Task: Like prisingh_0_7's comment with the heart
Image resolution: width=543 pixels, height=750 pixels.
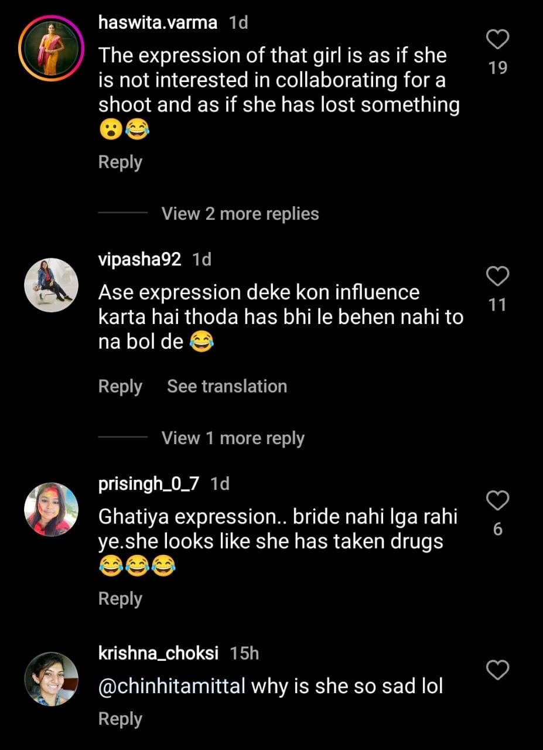Action: [498, 501]
